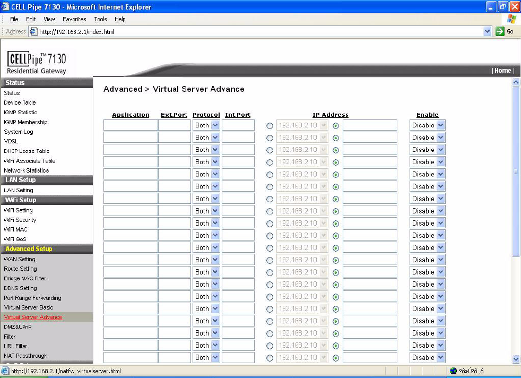521x378 pixels.
Task: Open Virtual Server Basic page
Action: pyautogui.click(x=29, y=307)
